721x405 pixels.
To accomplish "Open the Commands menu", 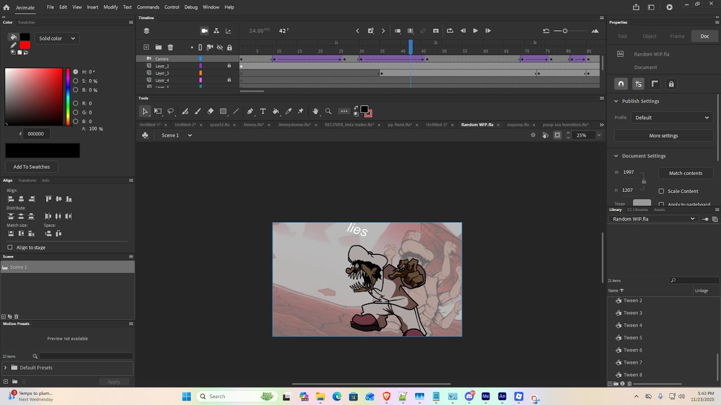I will tap(148, 7).
